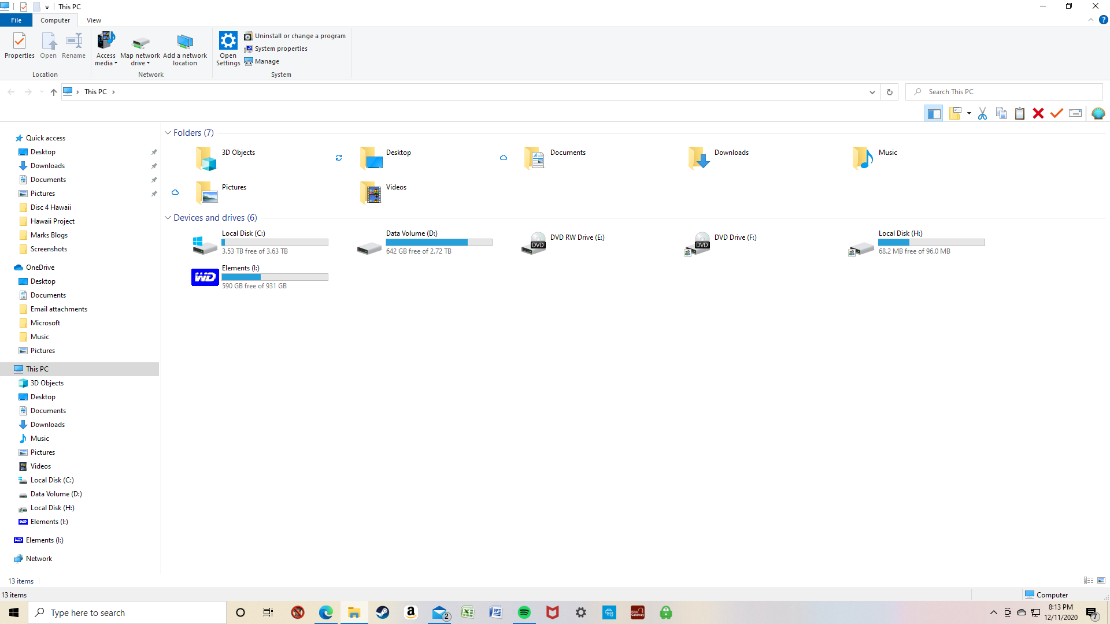The image size is (1110, 624).
Task: Collapse the Devices and drives section
Action: tap(168, 218)
